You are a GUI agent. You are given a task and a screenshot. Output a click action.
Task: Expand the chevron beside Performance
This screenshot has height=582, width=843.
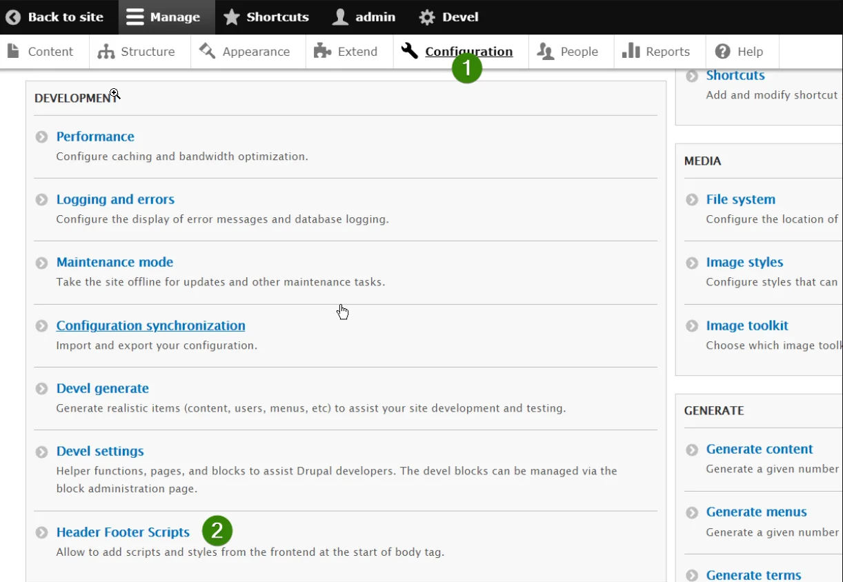coord(41,136)
